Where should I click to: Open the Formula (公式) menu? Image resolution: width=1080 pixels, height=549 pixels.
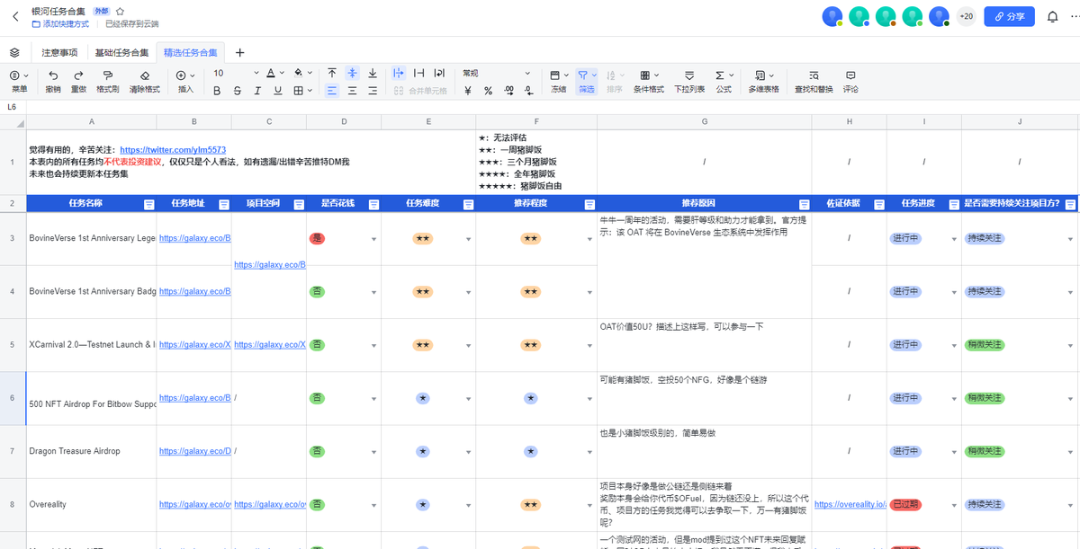(724, 81)
